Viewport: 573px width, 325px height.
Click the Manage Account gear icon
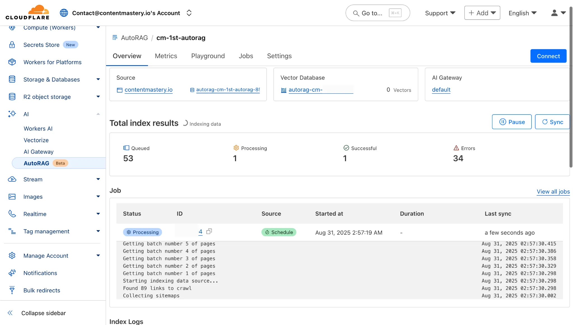[x=12, y=256]
